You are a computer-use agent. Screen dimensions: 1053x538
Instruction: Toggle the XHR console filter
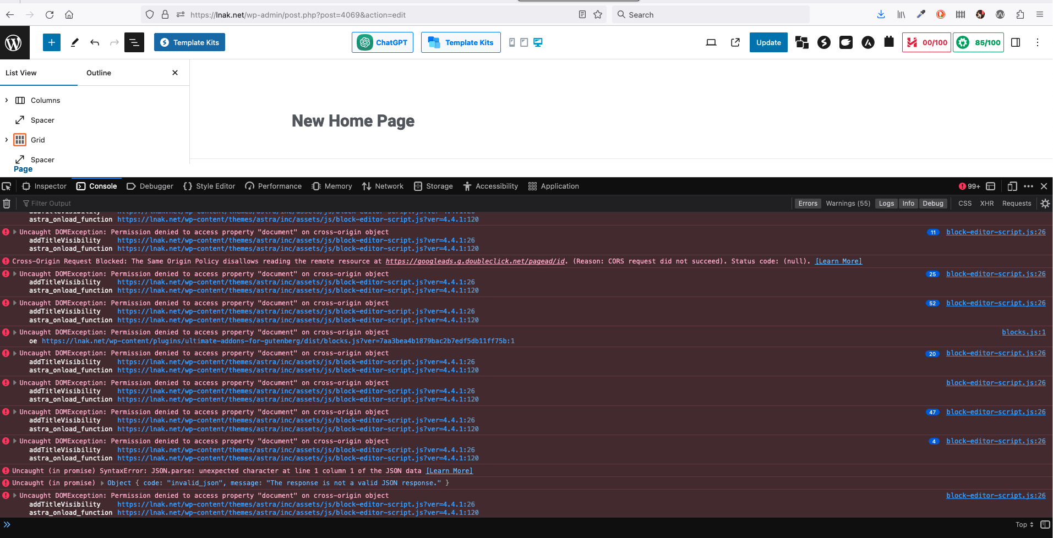pos(987,204)
